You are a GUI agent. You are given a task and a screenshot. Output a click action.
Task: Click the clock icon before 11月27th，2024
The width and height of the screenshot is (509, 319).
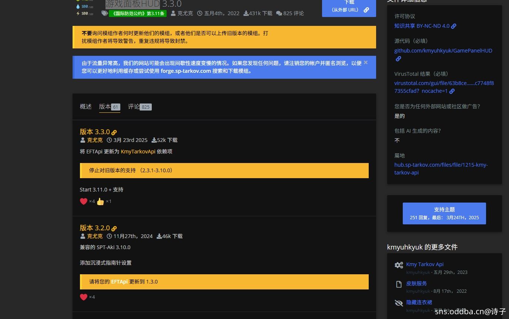tap(109, 236)
